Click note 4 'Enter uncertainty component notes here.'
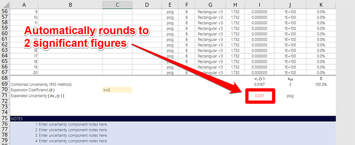 (x=73, y=141)
